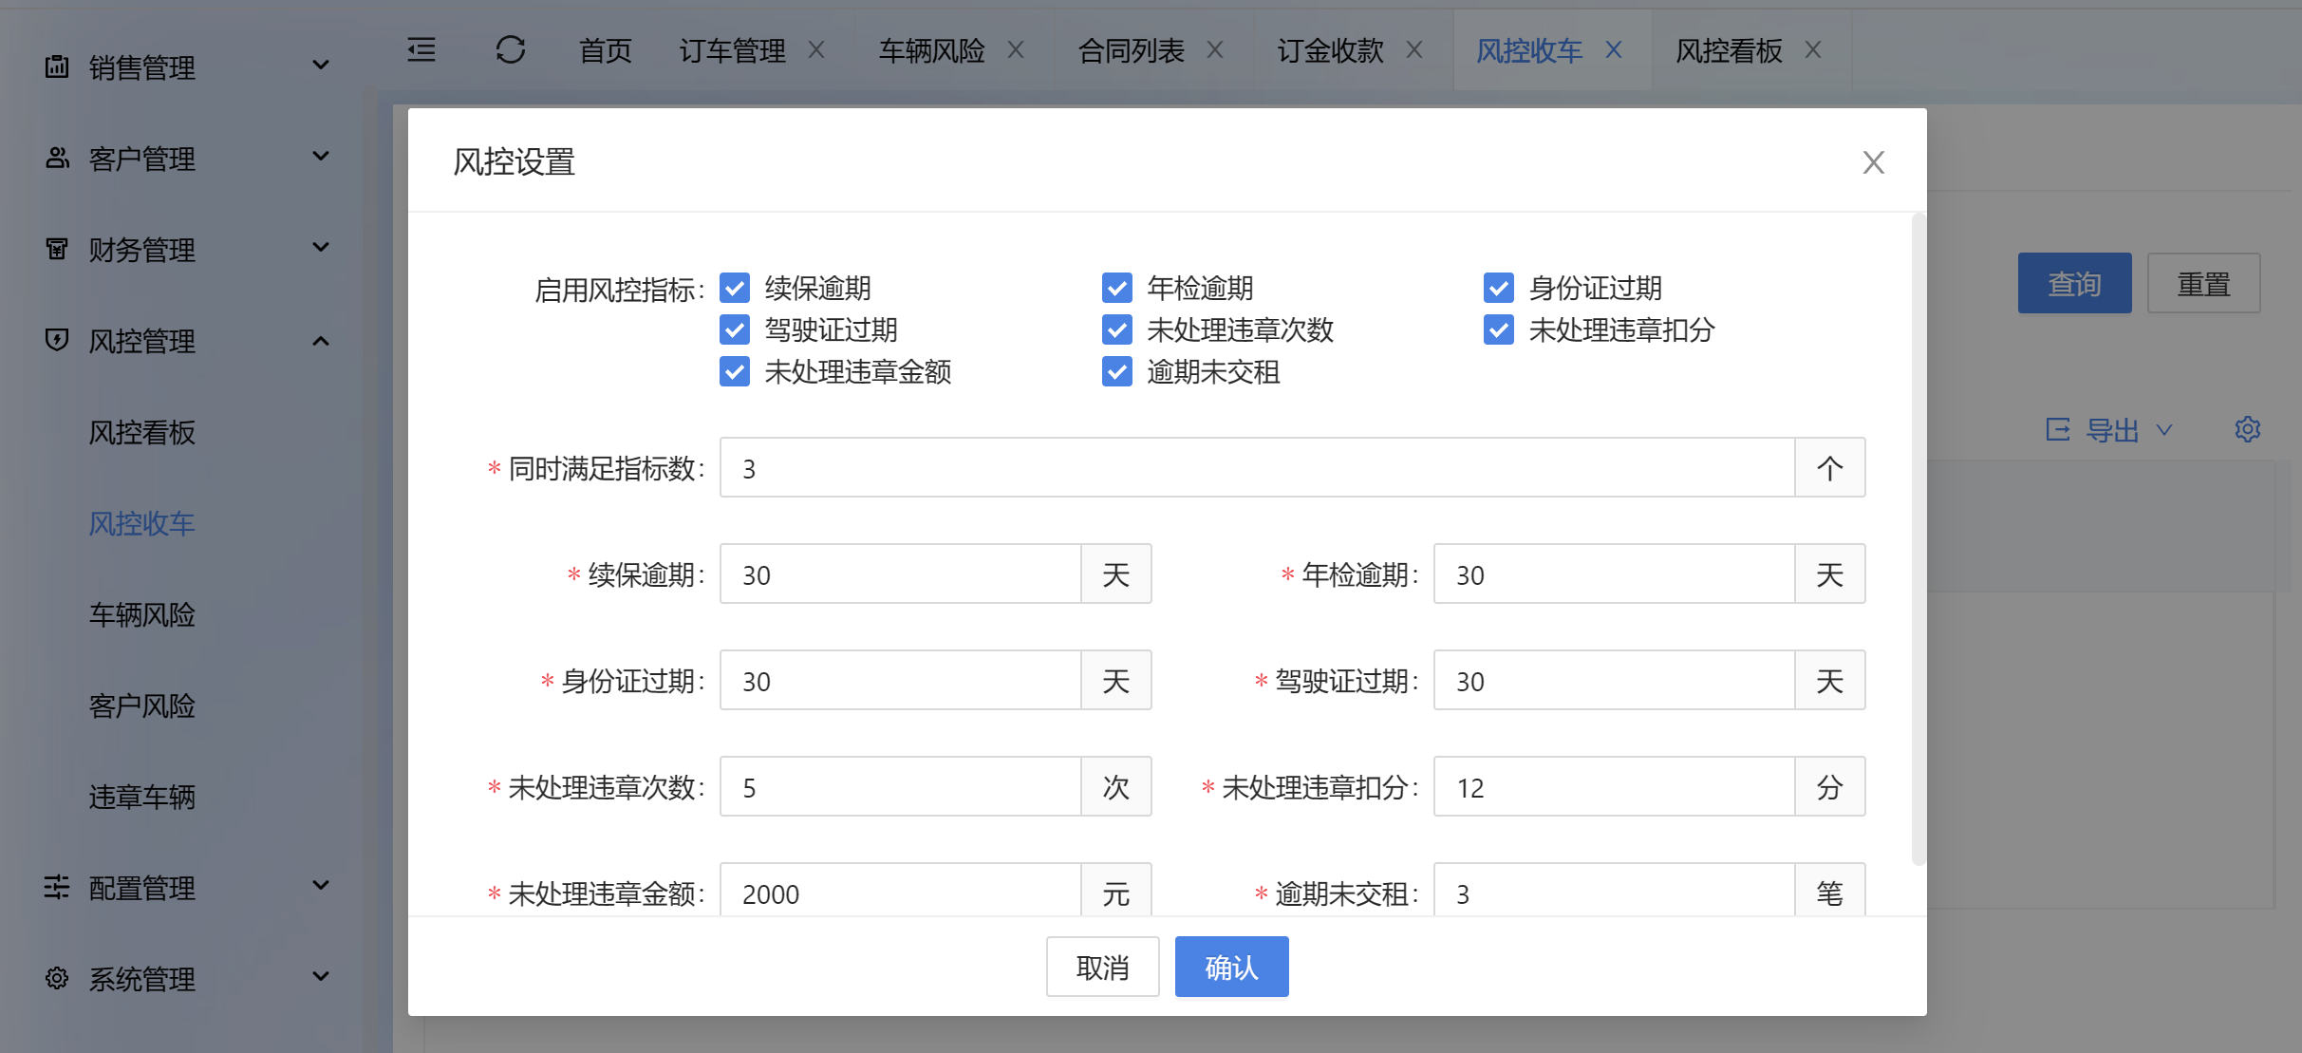This screenshot has height=1053, width=2302.
Task: Switch to the 合同列表 tab
Action: click(1132, 49)
